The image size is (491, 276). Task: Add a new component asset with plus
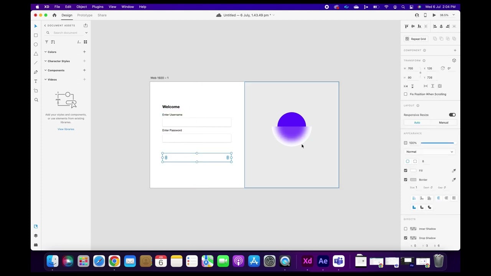84,70
